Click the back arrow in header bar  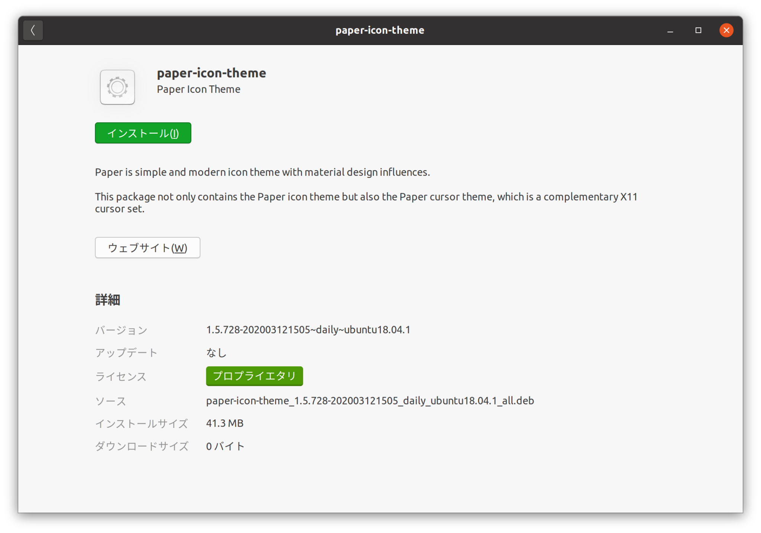tap(33, 30)
